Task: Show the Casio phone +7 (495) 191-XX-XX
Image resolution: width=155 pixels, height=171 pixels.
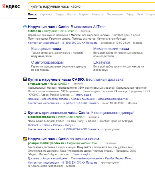Action: [81, 103]
